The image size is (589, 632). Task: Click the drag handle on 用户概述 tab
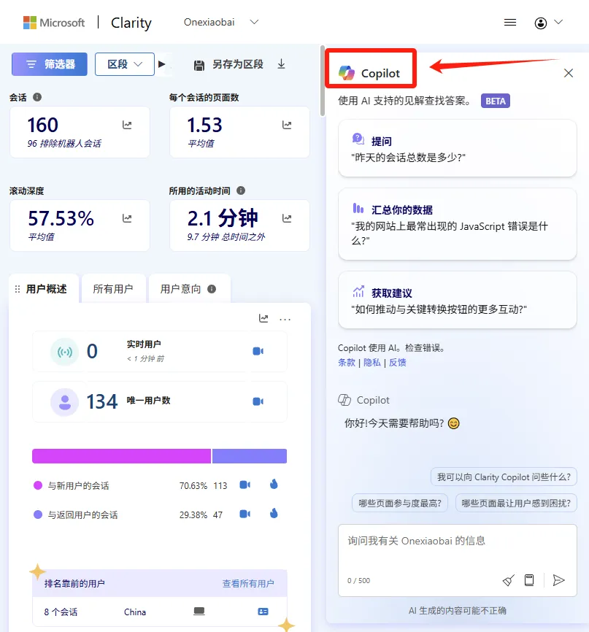point(18,289)
